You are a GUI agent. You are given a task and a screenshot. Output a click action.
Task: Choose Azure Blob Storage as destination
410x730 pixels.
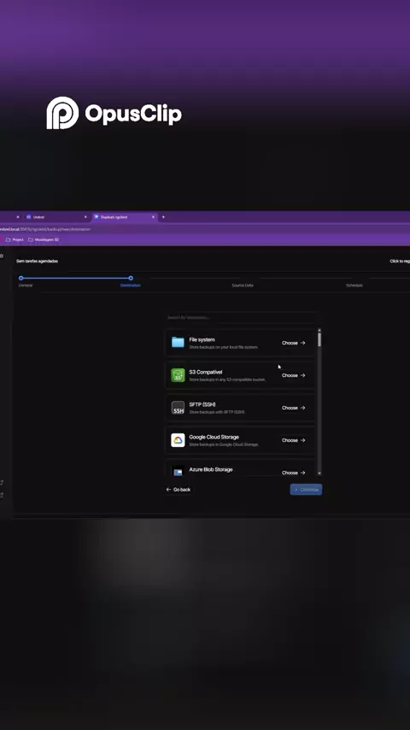pyautogui.click(x=294, y=473)
